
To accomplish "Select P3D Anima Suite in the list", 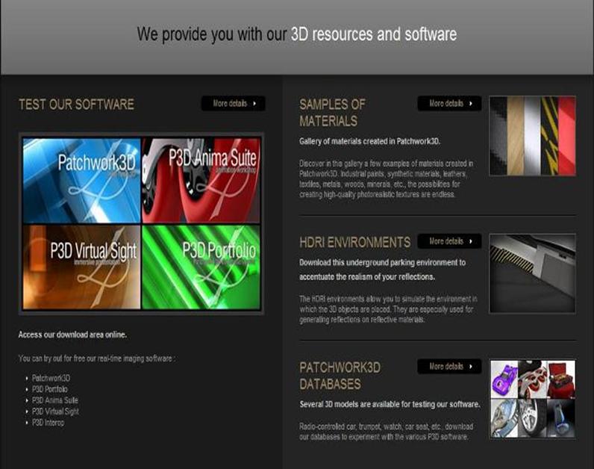I will pos(55,400).
